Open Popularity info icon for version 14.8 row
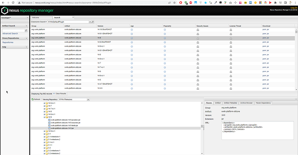This screenshot has height=155, width=298. pyautogui.click(x=165, y=55)
